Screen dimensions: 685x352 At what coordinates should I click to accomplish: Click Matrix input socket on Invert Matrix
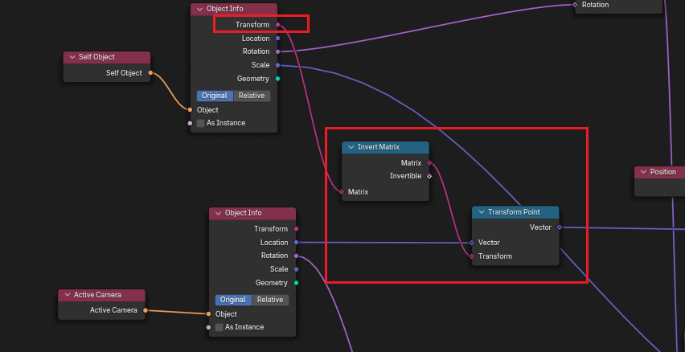[x=342, y=192]
